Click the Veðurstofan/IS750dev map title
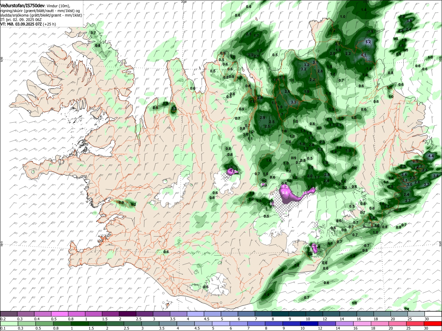The width and height of the screenshot is (442, 331). 22,6
